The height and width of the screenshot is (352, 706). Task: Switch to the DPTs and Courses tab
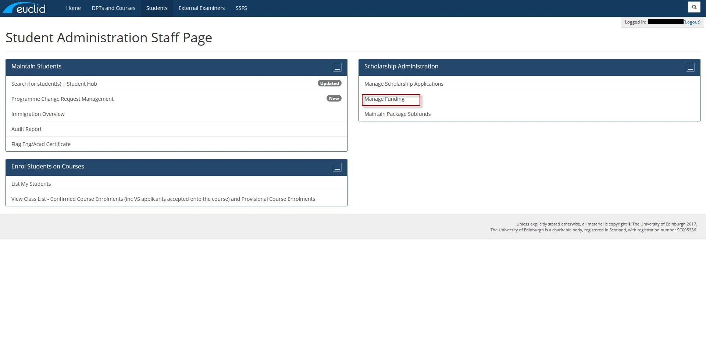113,8
